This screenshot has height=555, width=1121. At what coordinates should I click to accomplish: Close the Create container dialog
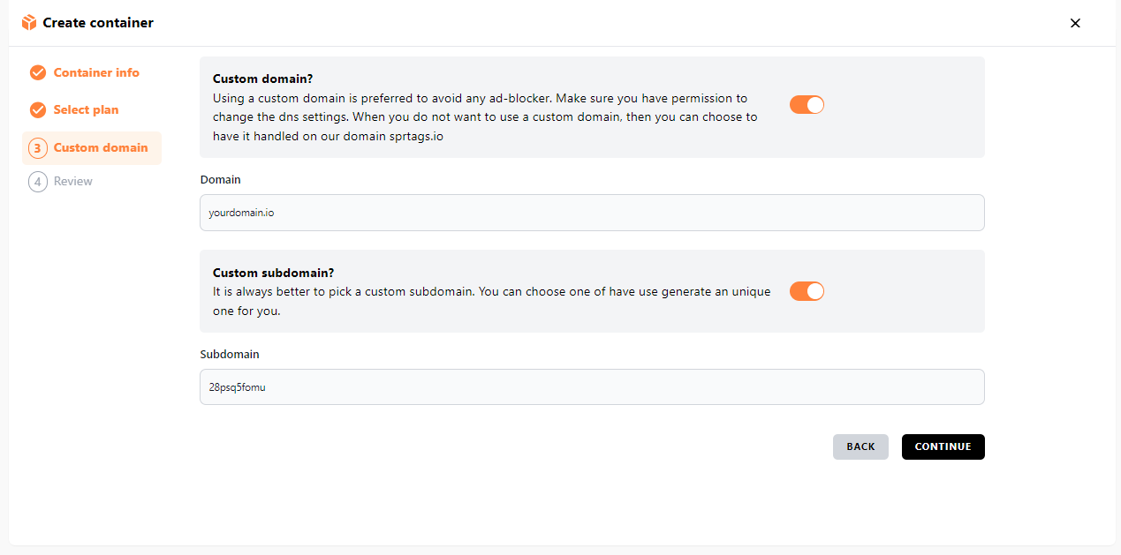click(1075, 23)
